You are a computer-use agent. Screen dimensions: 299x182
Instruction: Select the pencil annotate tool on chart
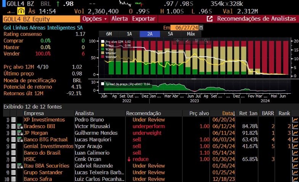click(187, 41)
